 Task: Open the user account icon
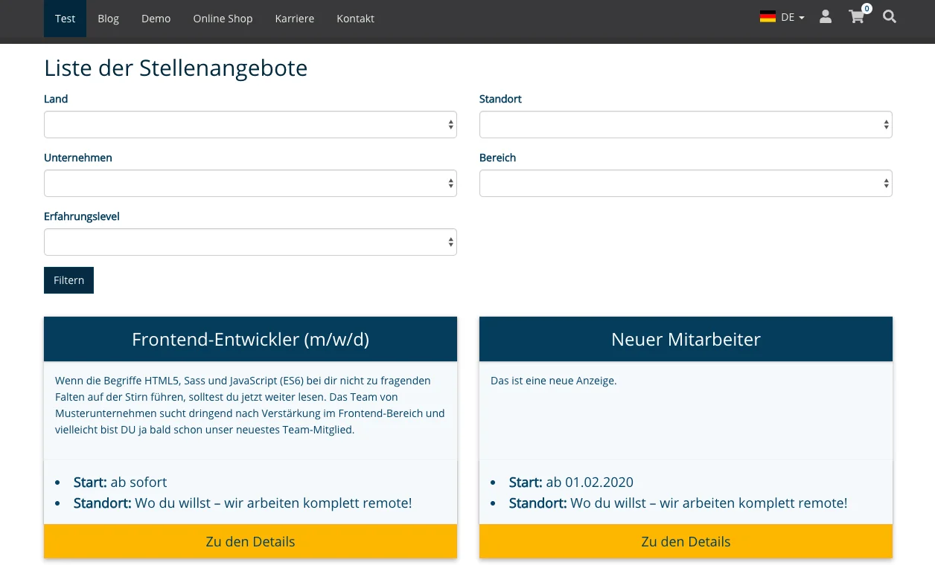(825, 16)
